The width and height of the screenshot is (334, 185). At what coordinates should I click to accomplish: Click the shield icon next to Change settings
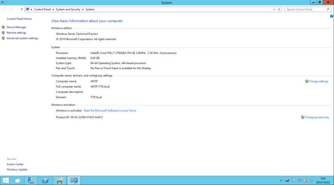[307, 81]
